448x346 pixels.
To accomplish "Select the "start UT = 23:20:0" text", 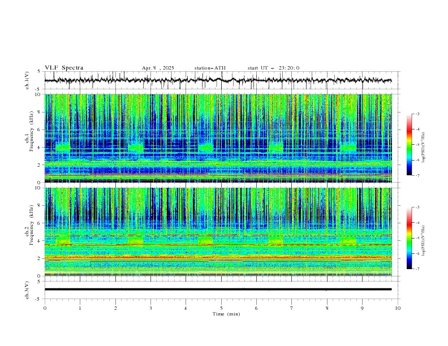I will click(x=273, y=68).
